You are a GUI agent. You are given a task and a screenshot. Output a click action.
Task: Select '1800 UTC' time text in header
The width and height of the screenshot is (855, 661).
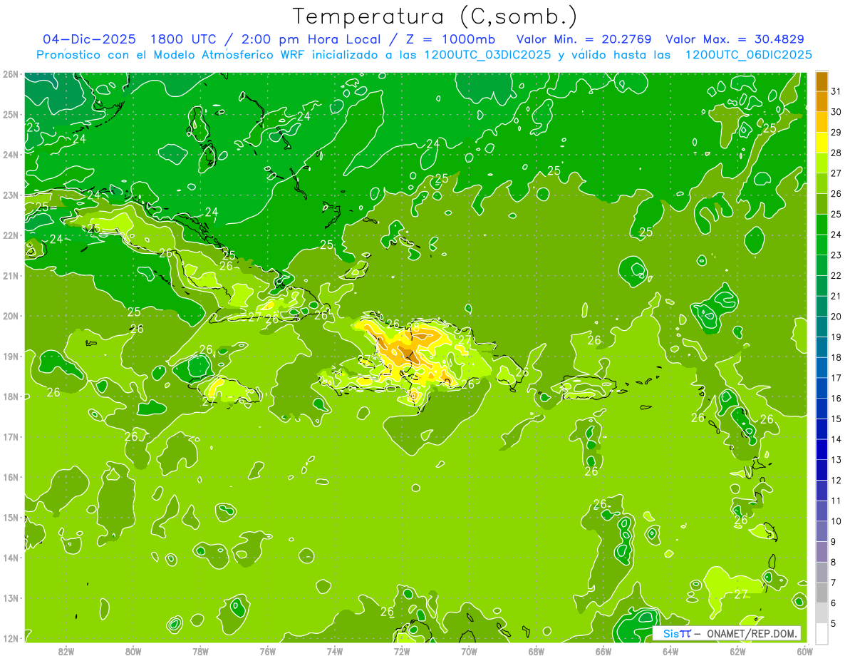click(x=182, y=39)
